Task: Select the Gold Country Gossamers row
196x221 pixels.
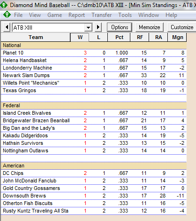Action: coord(94,188)
